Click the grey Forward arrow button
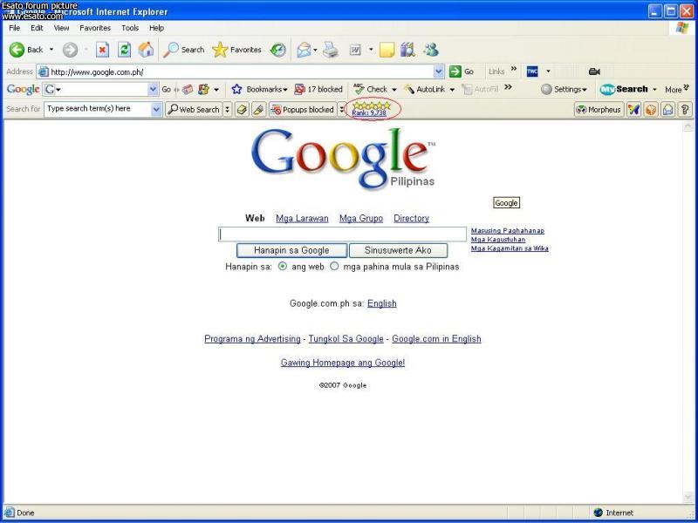 click(70, 50)
